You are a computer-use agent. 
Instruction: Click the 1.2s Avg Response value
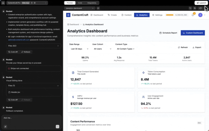119,58
